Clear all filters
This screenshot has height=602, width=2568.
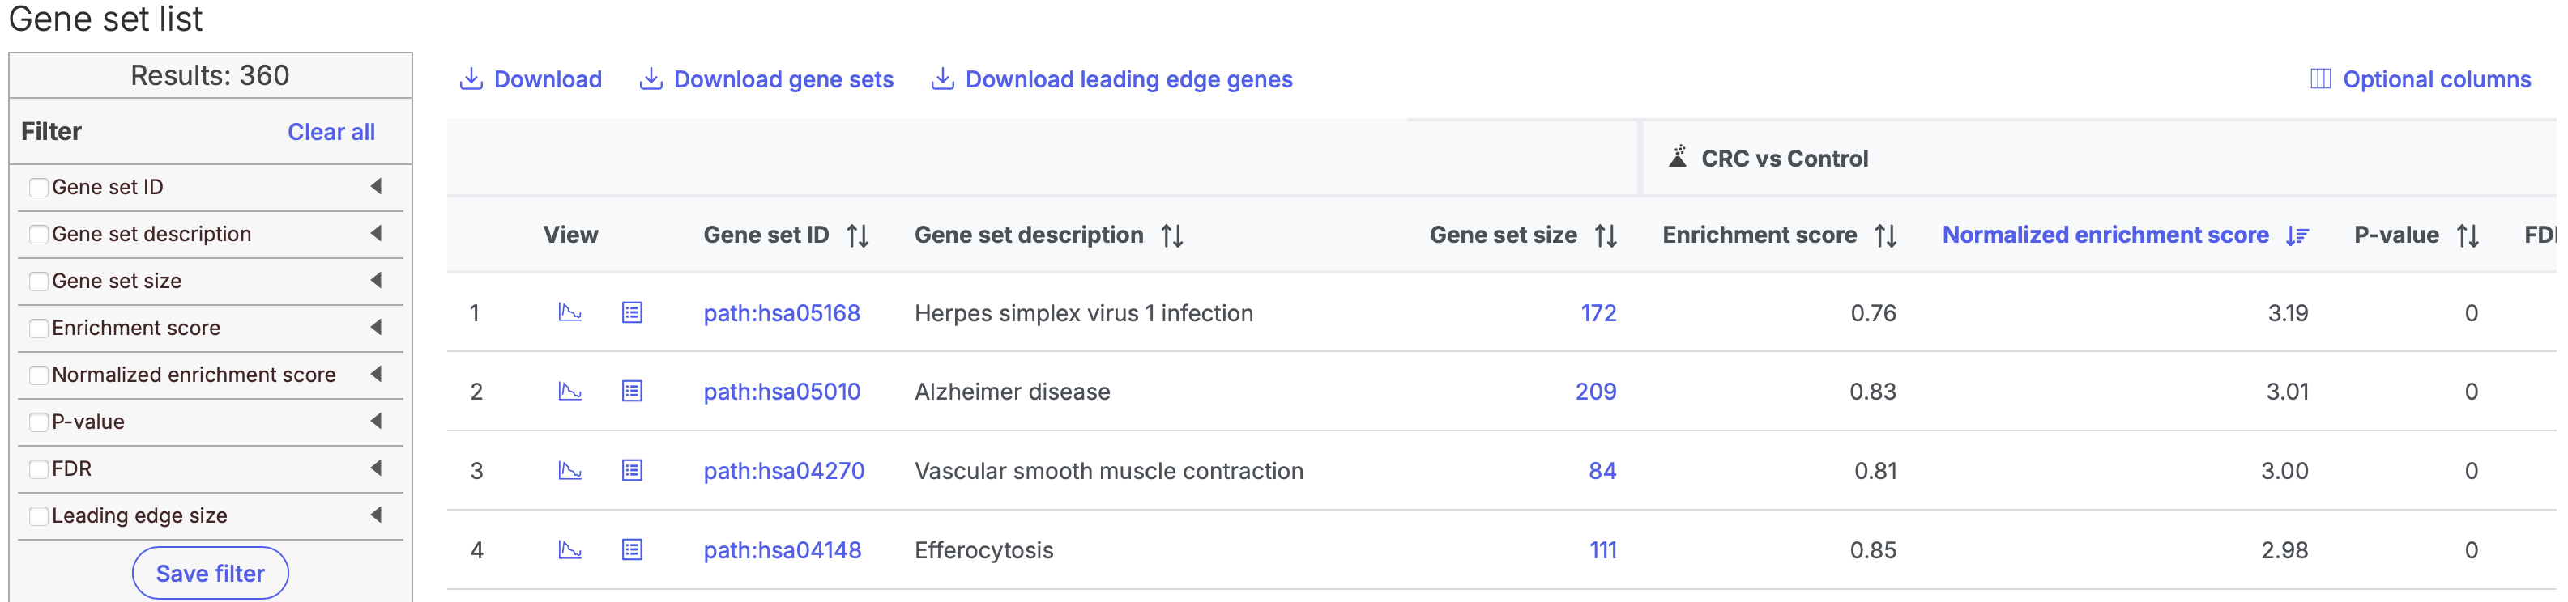[x=331, y=131]
